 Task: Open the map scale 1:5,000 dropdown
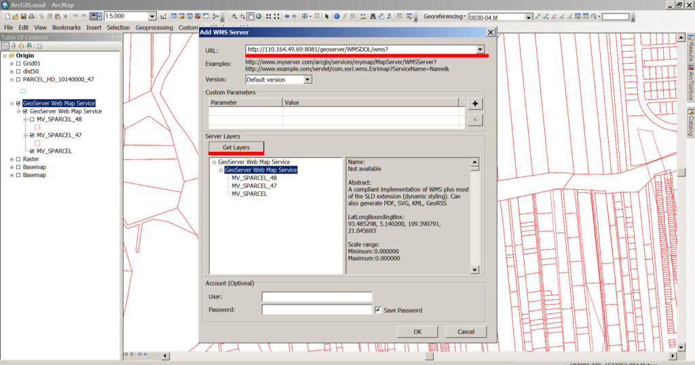coord(152,16)
